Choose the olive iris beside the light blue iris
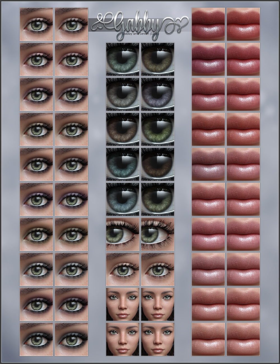Image resolution: width=280 pixels, height=364 pixels. pyautogui.click(x=158, y=199)
